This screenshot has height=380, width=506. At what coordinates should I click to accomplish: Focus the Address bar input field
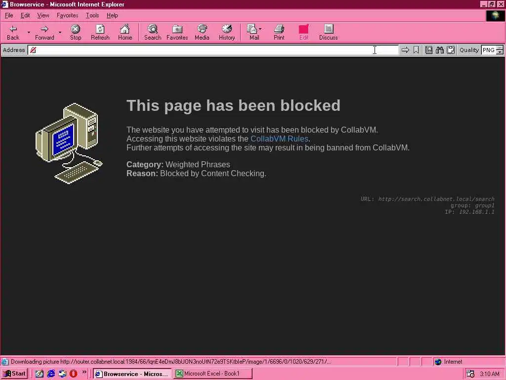213,50
